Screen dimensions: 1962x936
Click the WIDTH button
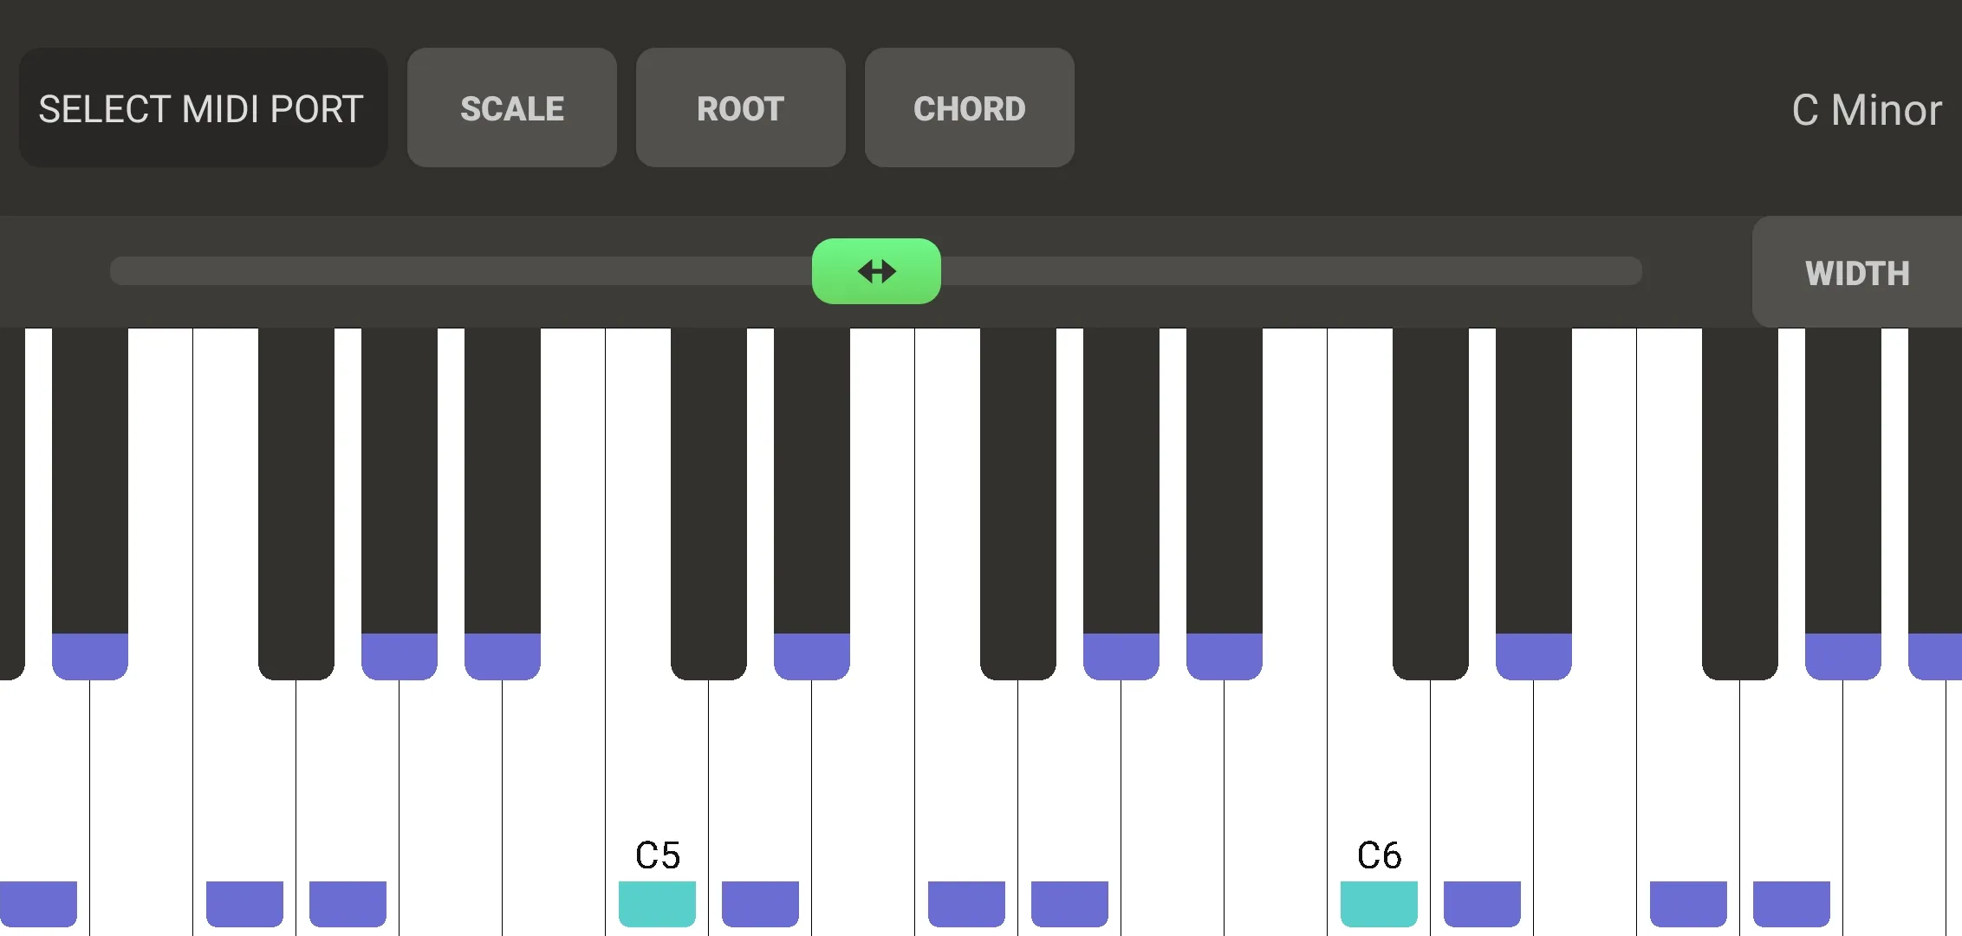[1856, 271]
